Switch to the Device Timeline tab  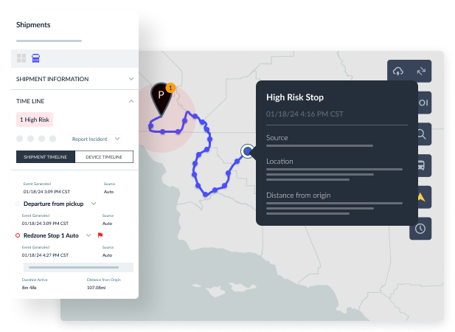[x=104, y=156]
